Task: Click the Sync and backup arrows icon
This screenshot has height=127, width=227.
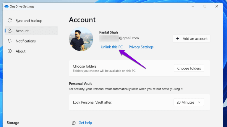Action: click(x=10, y=21)
